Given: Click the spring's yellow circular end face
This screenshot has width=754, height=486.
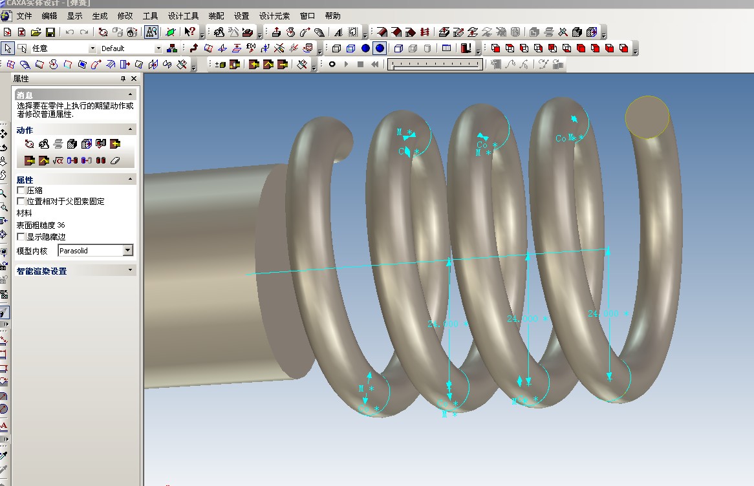Looking at the screenshot, I should click(647, 117).
